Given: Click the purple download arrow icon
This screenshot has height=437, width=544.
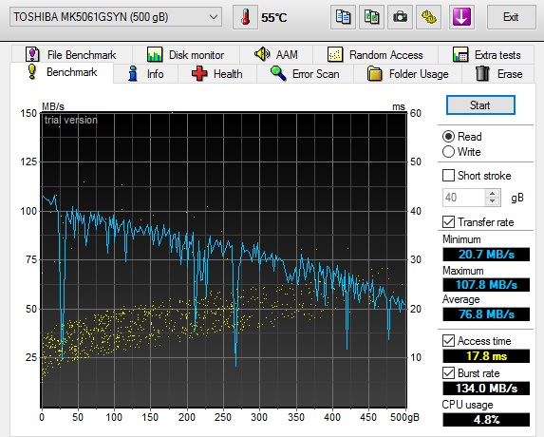Looking at the screenshot, I should point(461,17).
